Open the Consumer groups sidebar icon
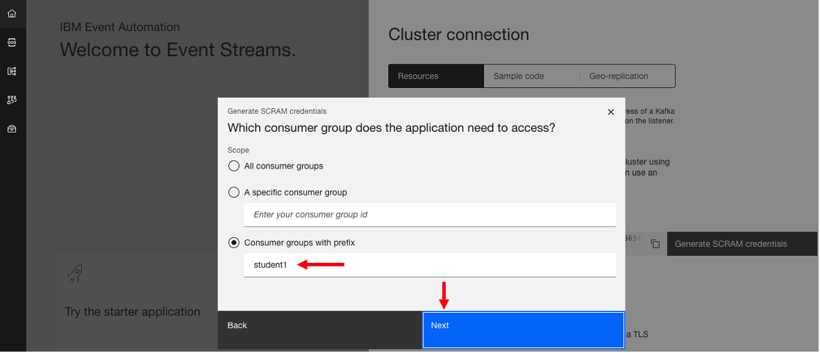This screenshot has width=820, height=353. click(x=12, y=100)
